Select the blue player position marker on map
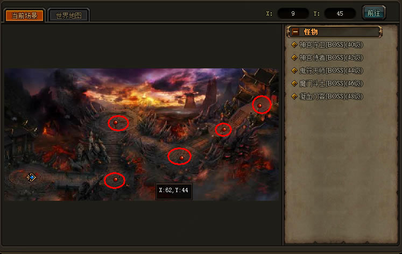 click(31, 177)
